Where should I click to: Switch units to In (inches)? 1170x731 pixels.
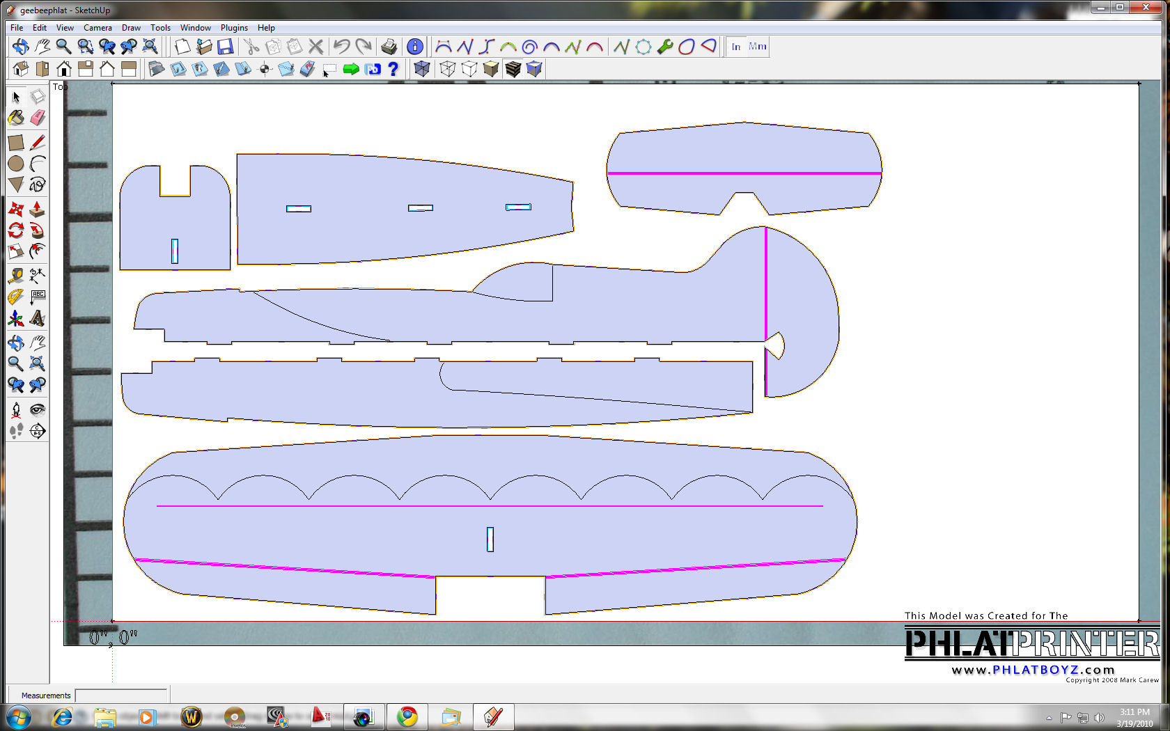pos(736,47)
